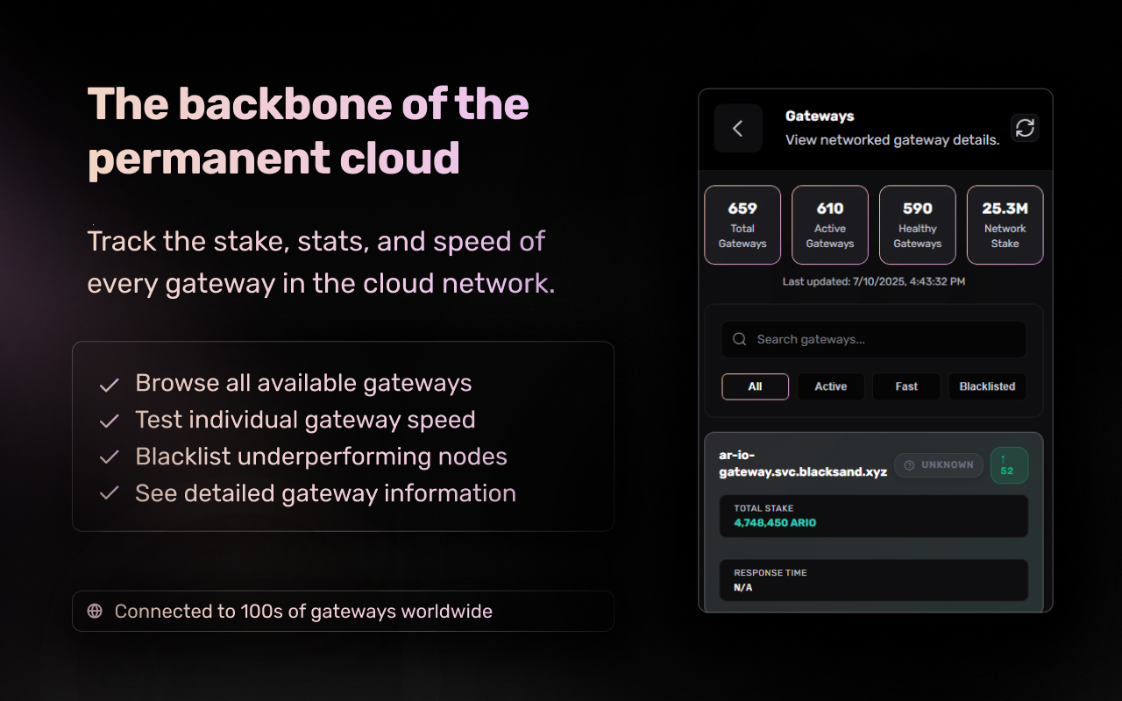Switch to the Active filter tab
The image size is (1122, 701).
830,386
